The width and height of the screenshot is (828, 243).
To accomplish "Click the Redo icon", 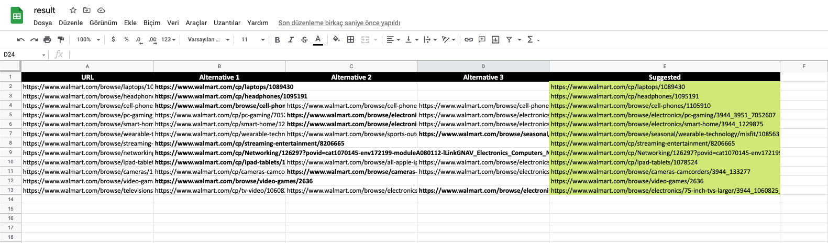I will 34,40.
